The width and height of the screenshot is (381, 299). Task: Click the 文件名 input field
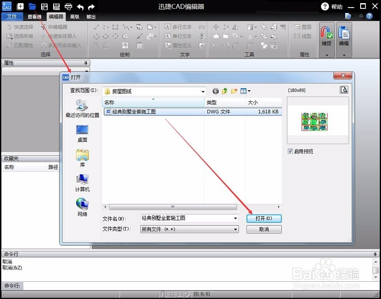click(x=189, y=218)
